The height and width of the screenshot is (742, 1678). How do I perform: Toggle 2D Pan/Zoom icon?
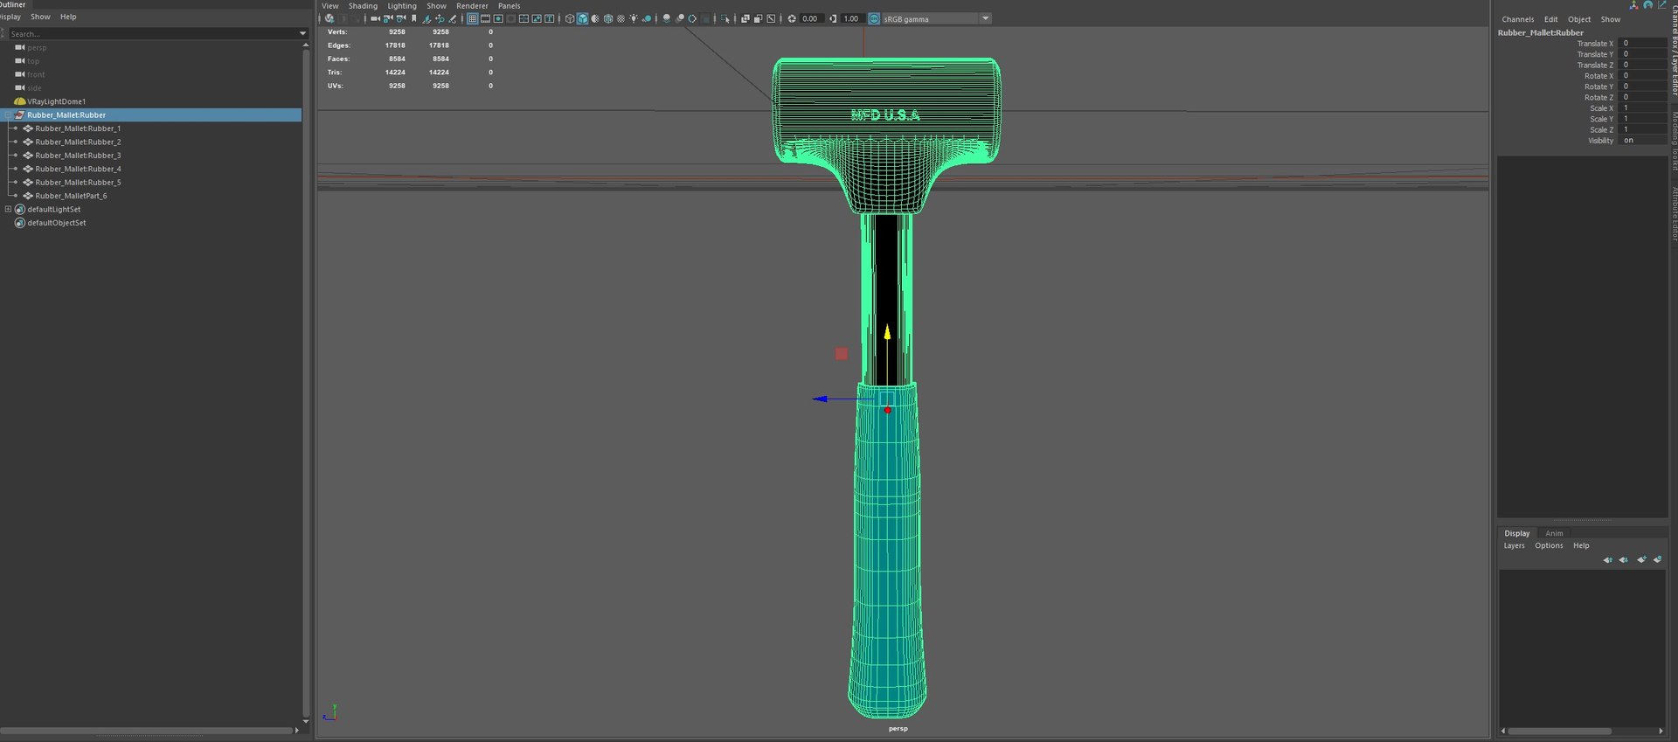click(x=440, y=18)
